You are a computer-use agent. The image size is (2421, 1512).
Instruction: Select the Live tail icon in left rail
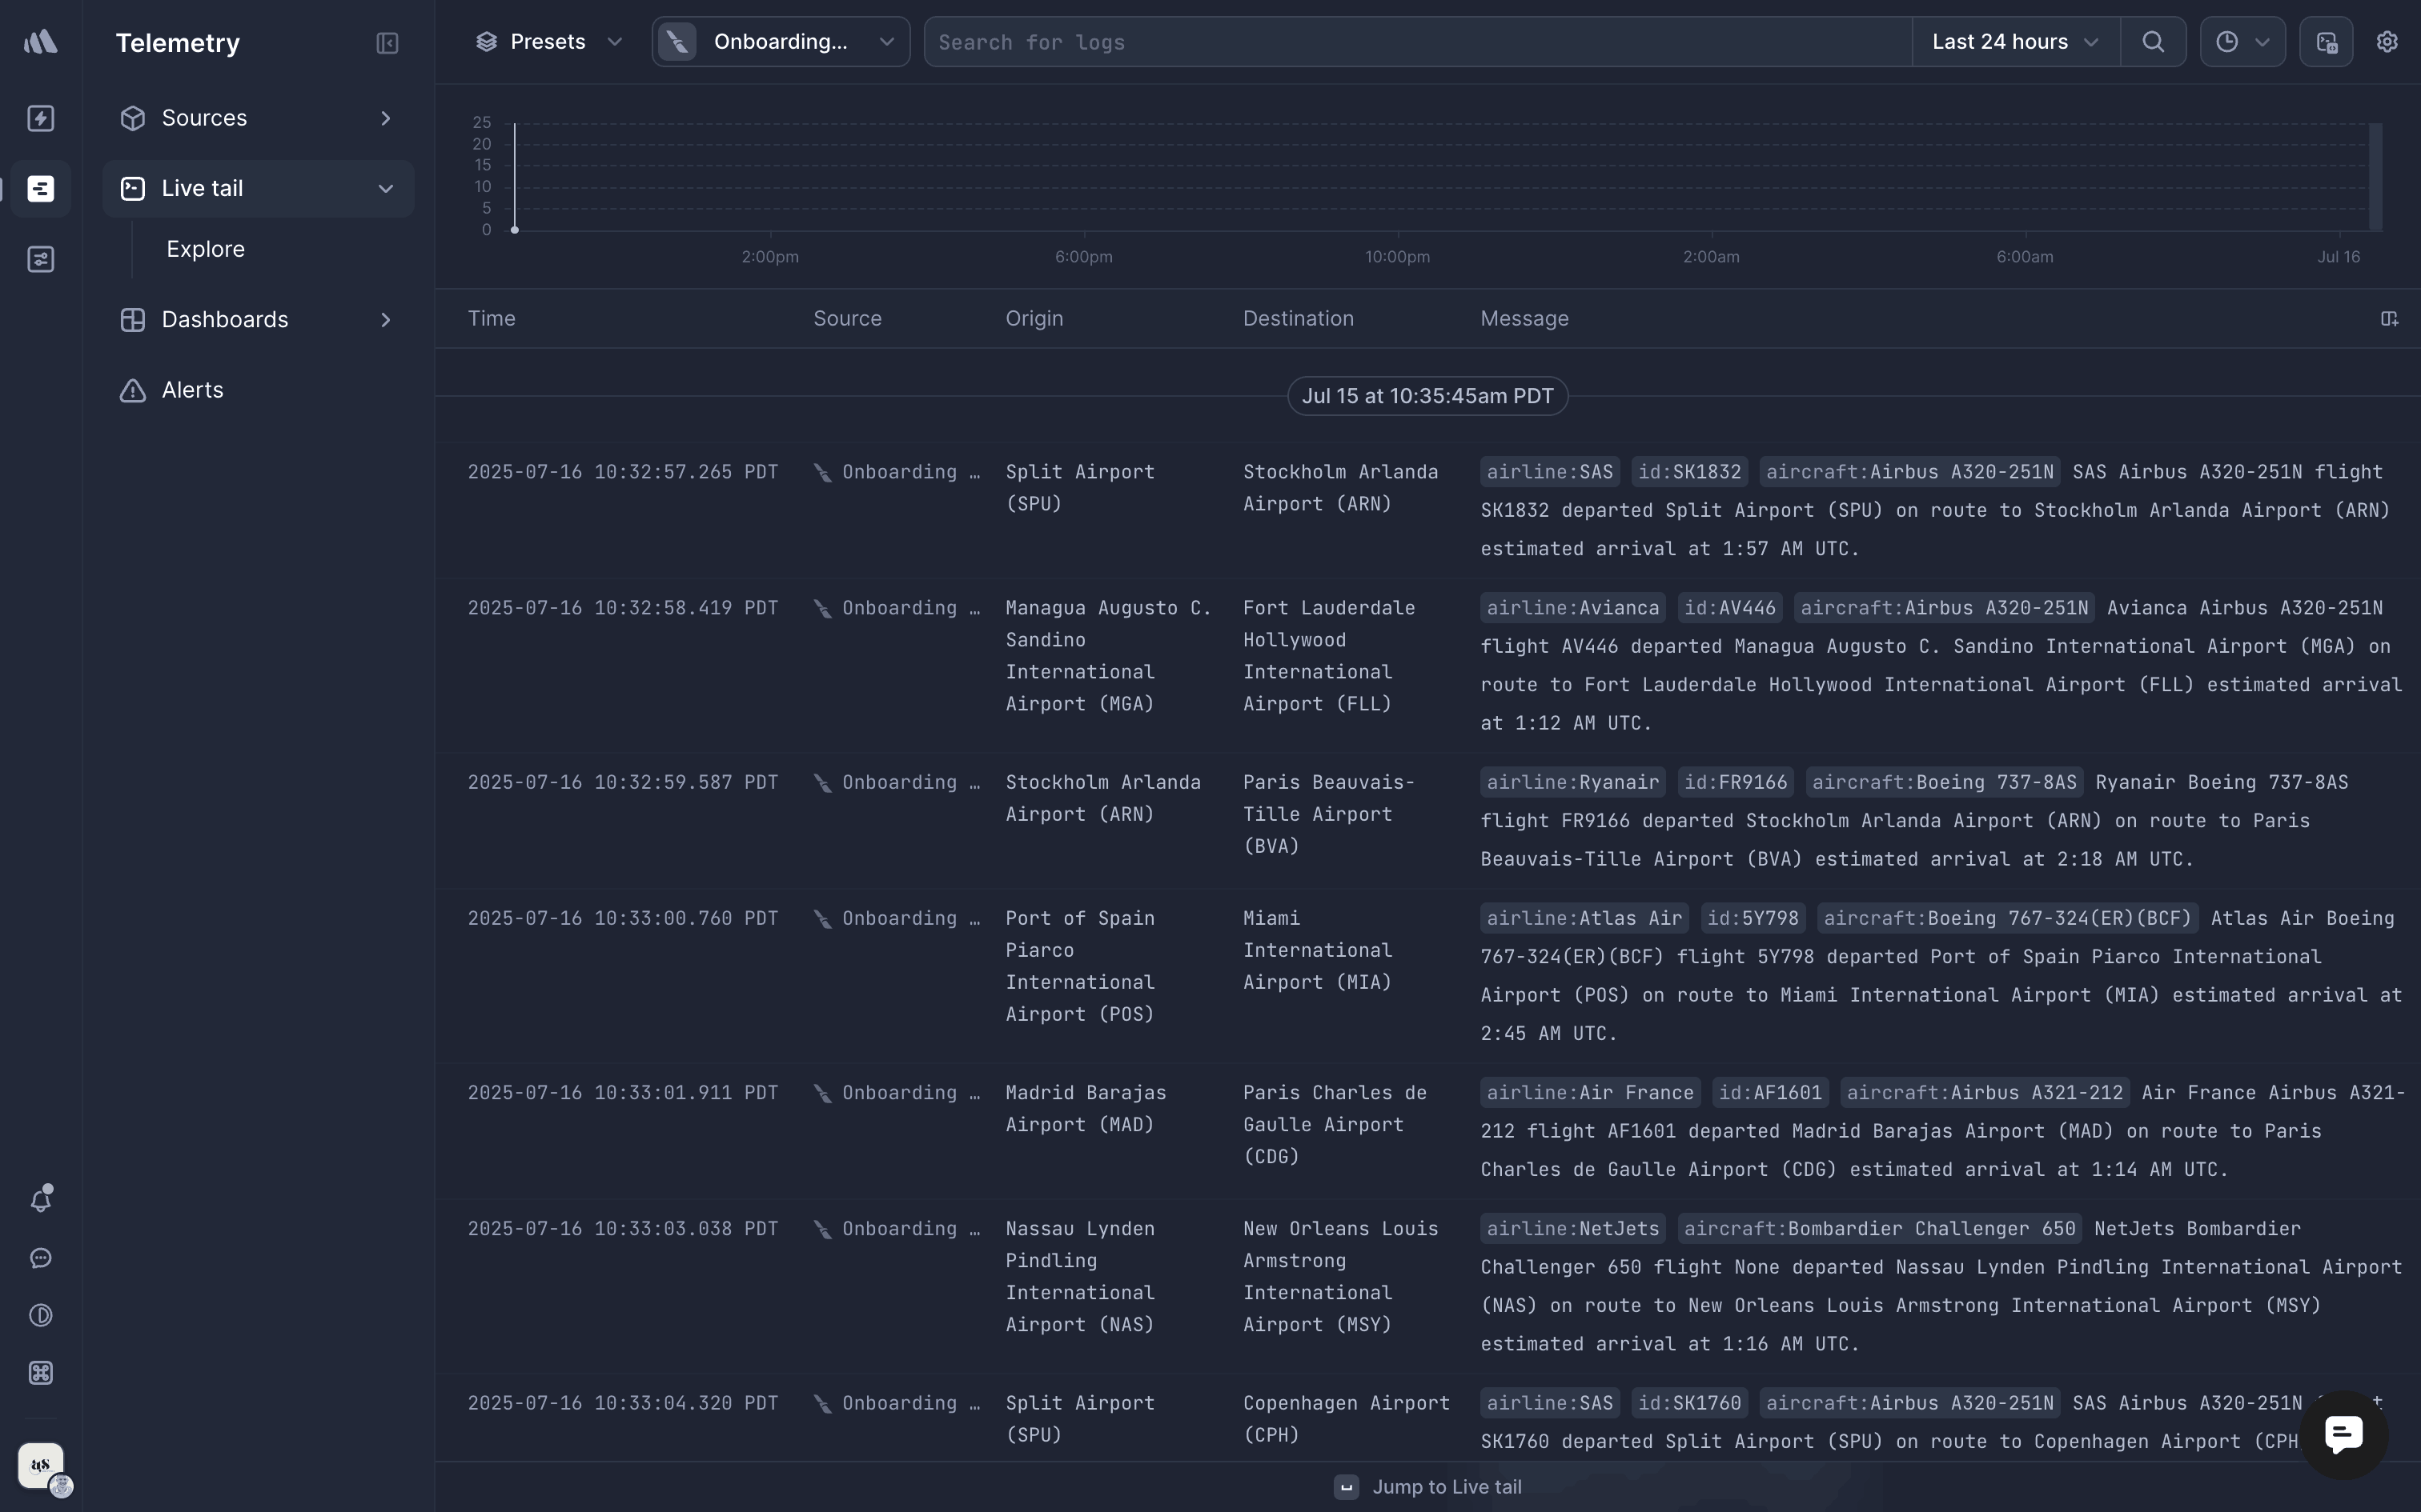pos(41,189)
